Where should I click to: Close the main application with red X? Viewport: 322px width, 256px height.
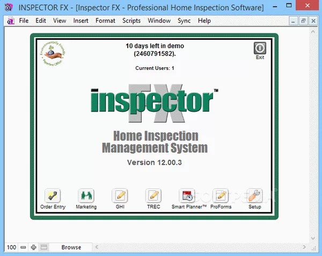307,5
